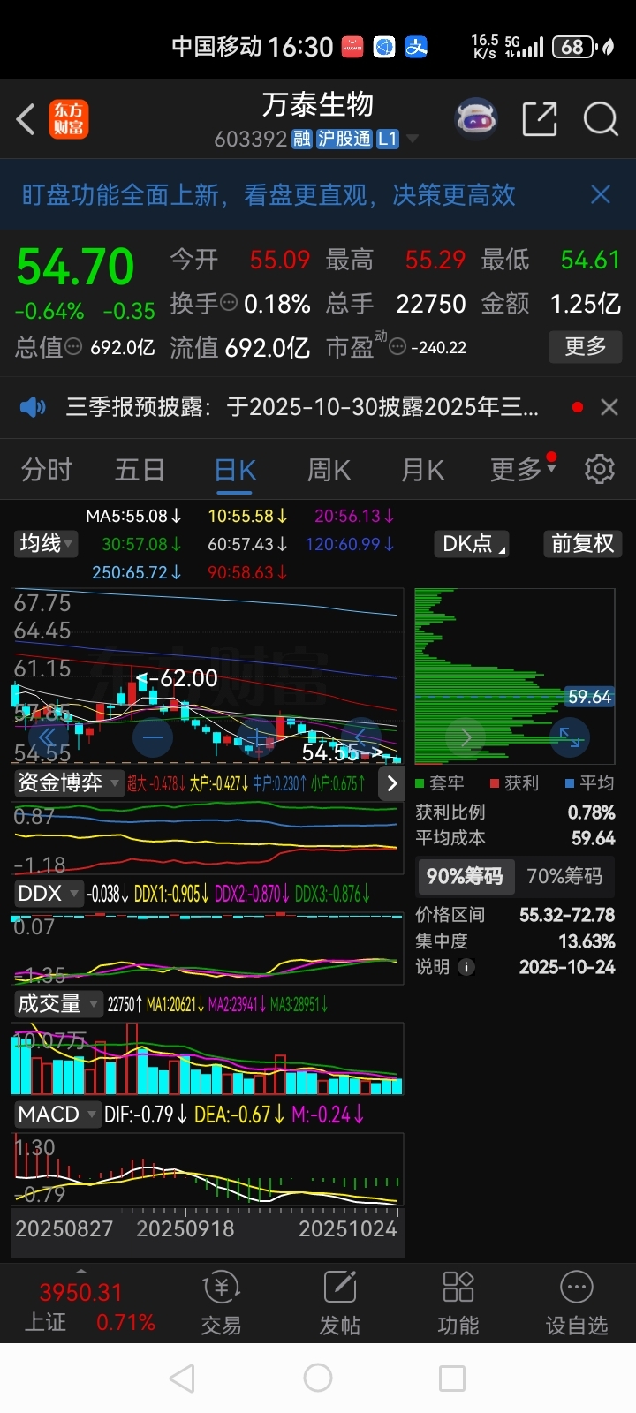The height and width of the screenshot is (1413, 636).
Task: Select the 70%筹码 option
Action: (x=564, y=876)
